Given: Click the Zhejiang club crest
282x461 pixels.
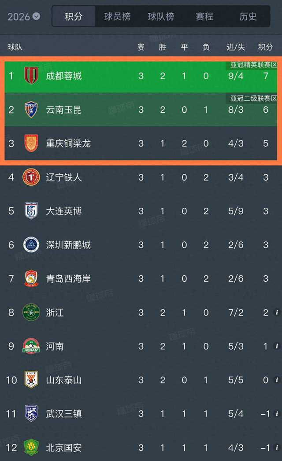Looking at the screenshot, I should coord(31,313).
